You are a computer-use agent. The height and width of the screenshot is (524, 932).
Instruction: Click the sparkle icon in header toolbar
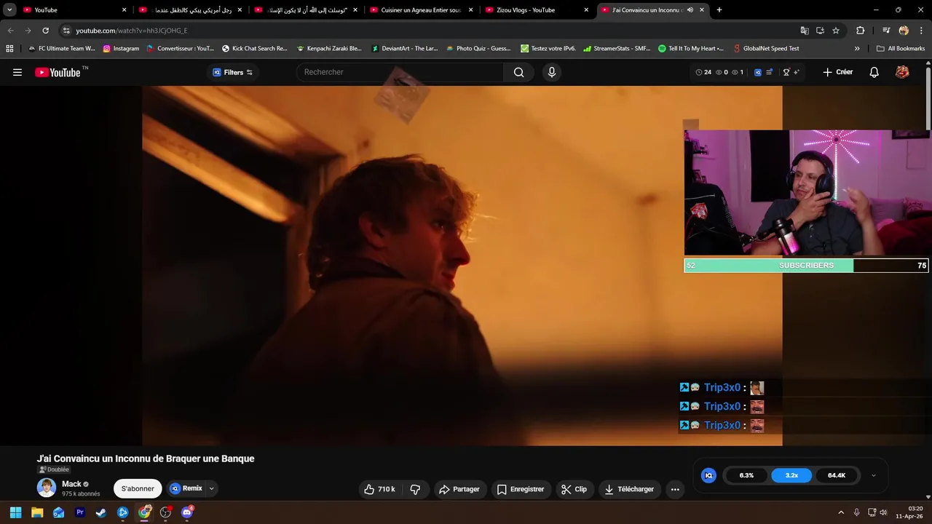[x=797, y=72]
